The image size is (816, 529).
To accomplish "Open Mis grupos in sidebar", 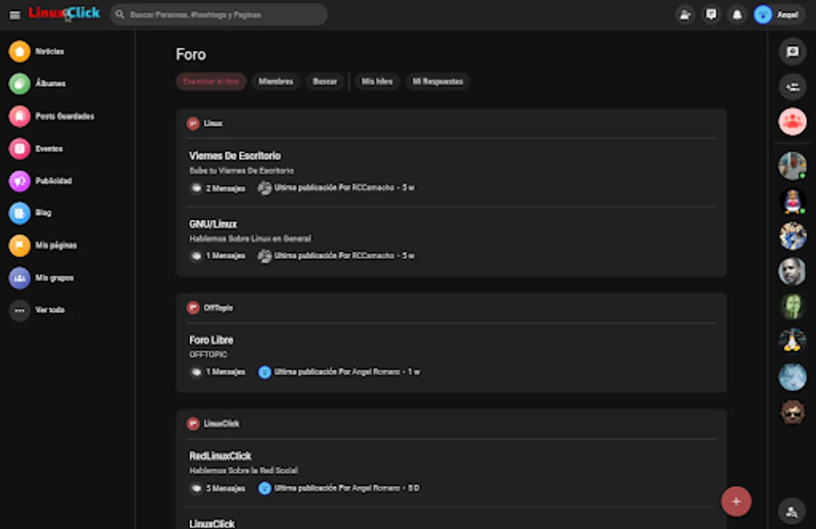I will point(41,277).
